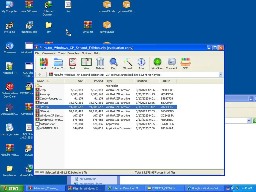Click the View toolbar icon
This screenshot has width=256, height=192.
point(86,64)
